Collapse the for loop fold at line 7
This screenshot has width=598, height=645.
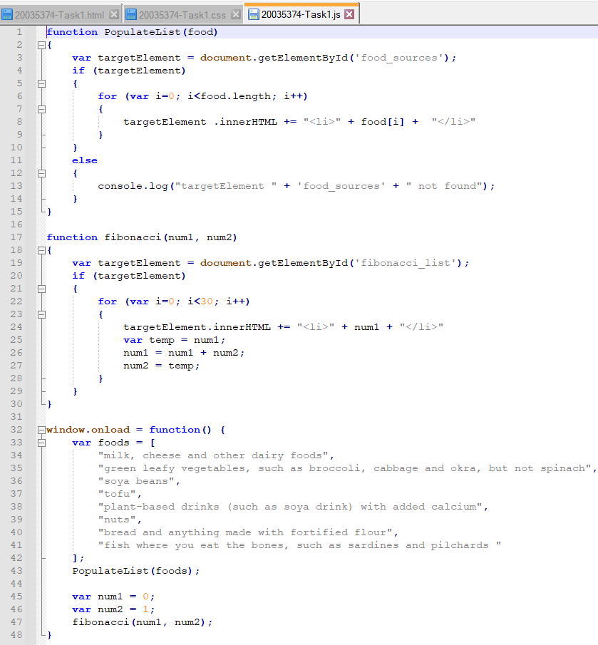pyautogui.click(x=41, y=110)
